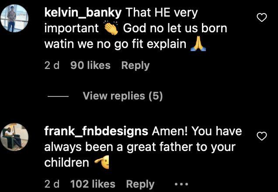The width and height of the screenshot is (278, 192).
Task: Expand View replies (5)
Action: pyautogui.click(x=122, y=96)
